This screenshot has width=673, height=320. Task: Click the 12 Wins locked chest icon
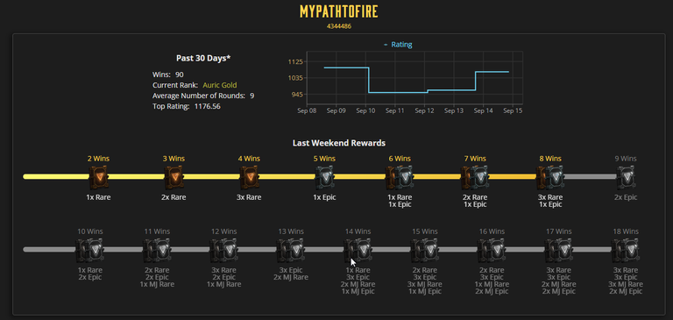(x=223, y=250)
